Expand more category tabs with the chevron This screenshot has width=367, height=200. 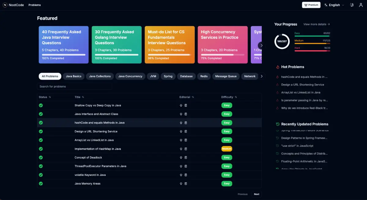click(261, 76)
